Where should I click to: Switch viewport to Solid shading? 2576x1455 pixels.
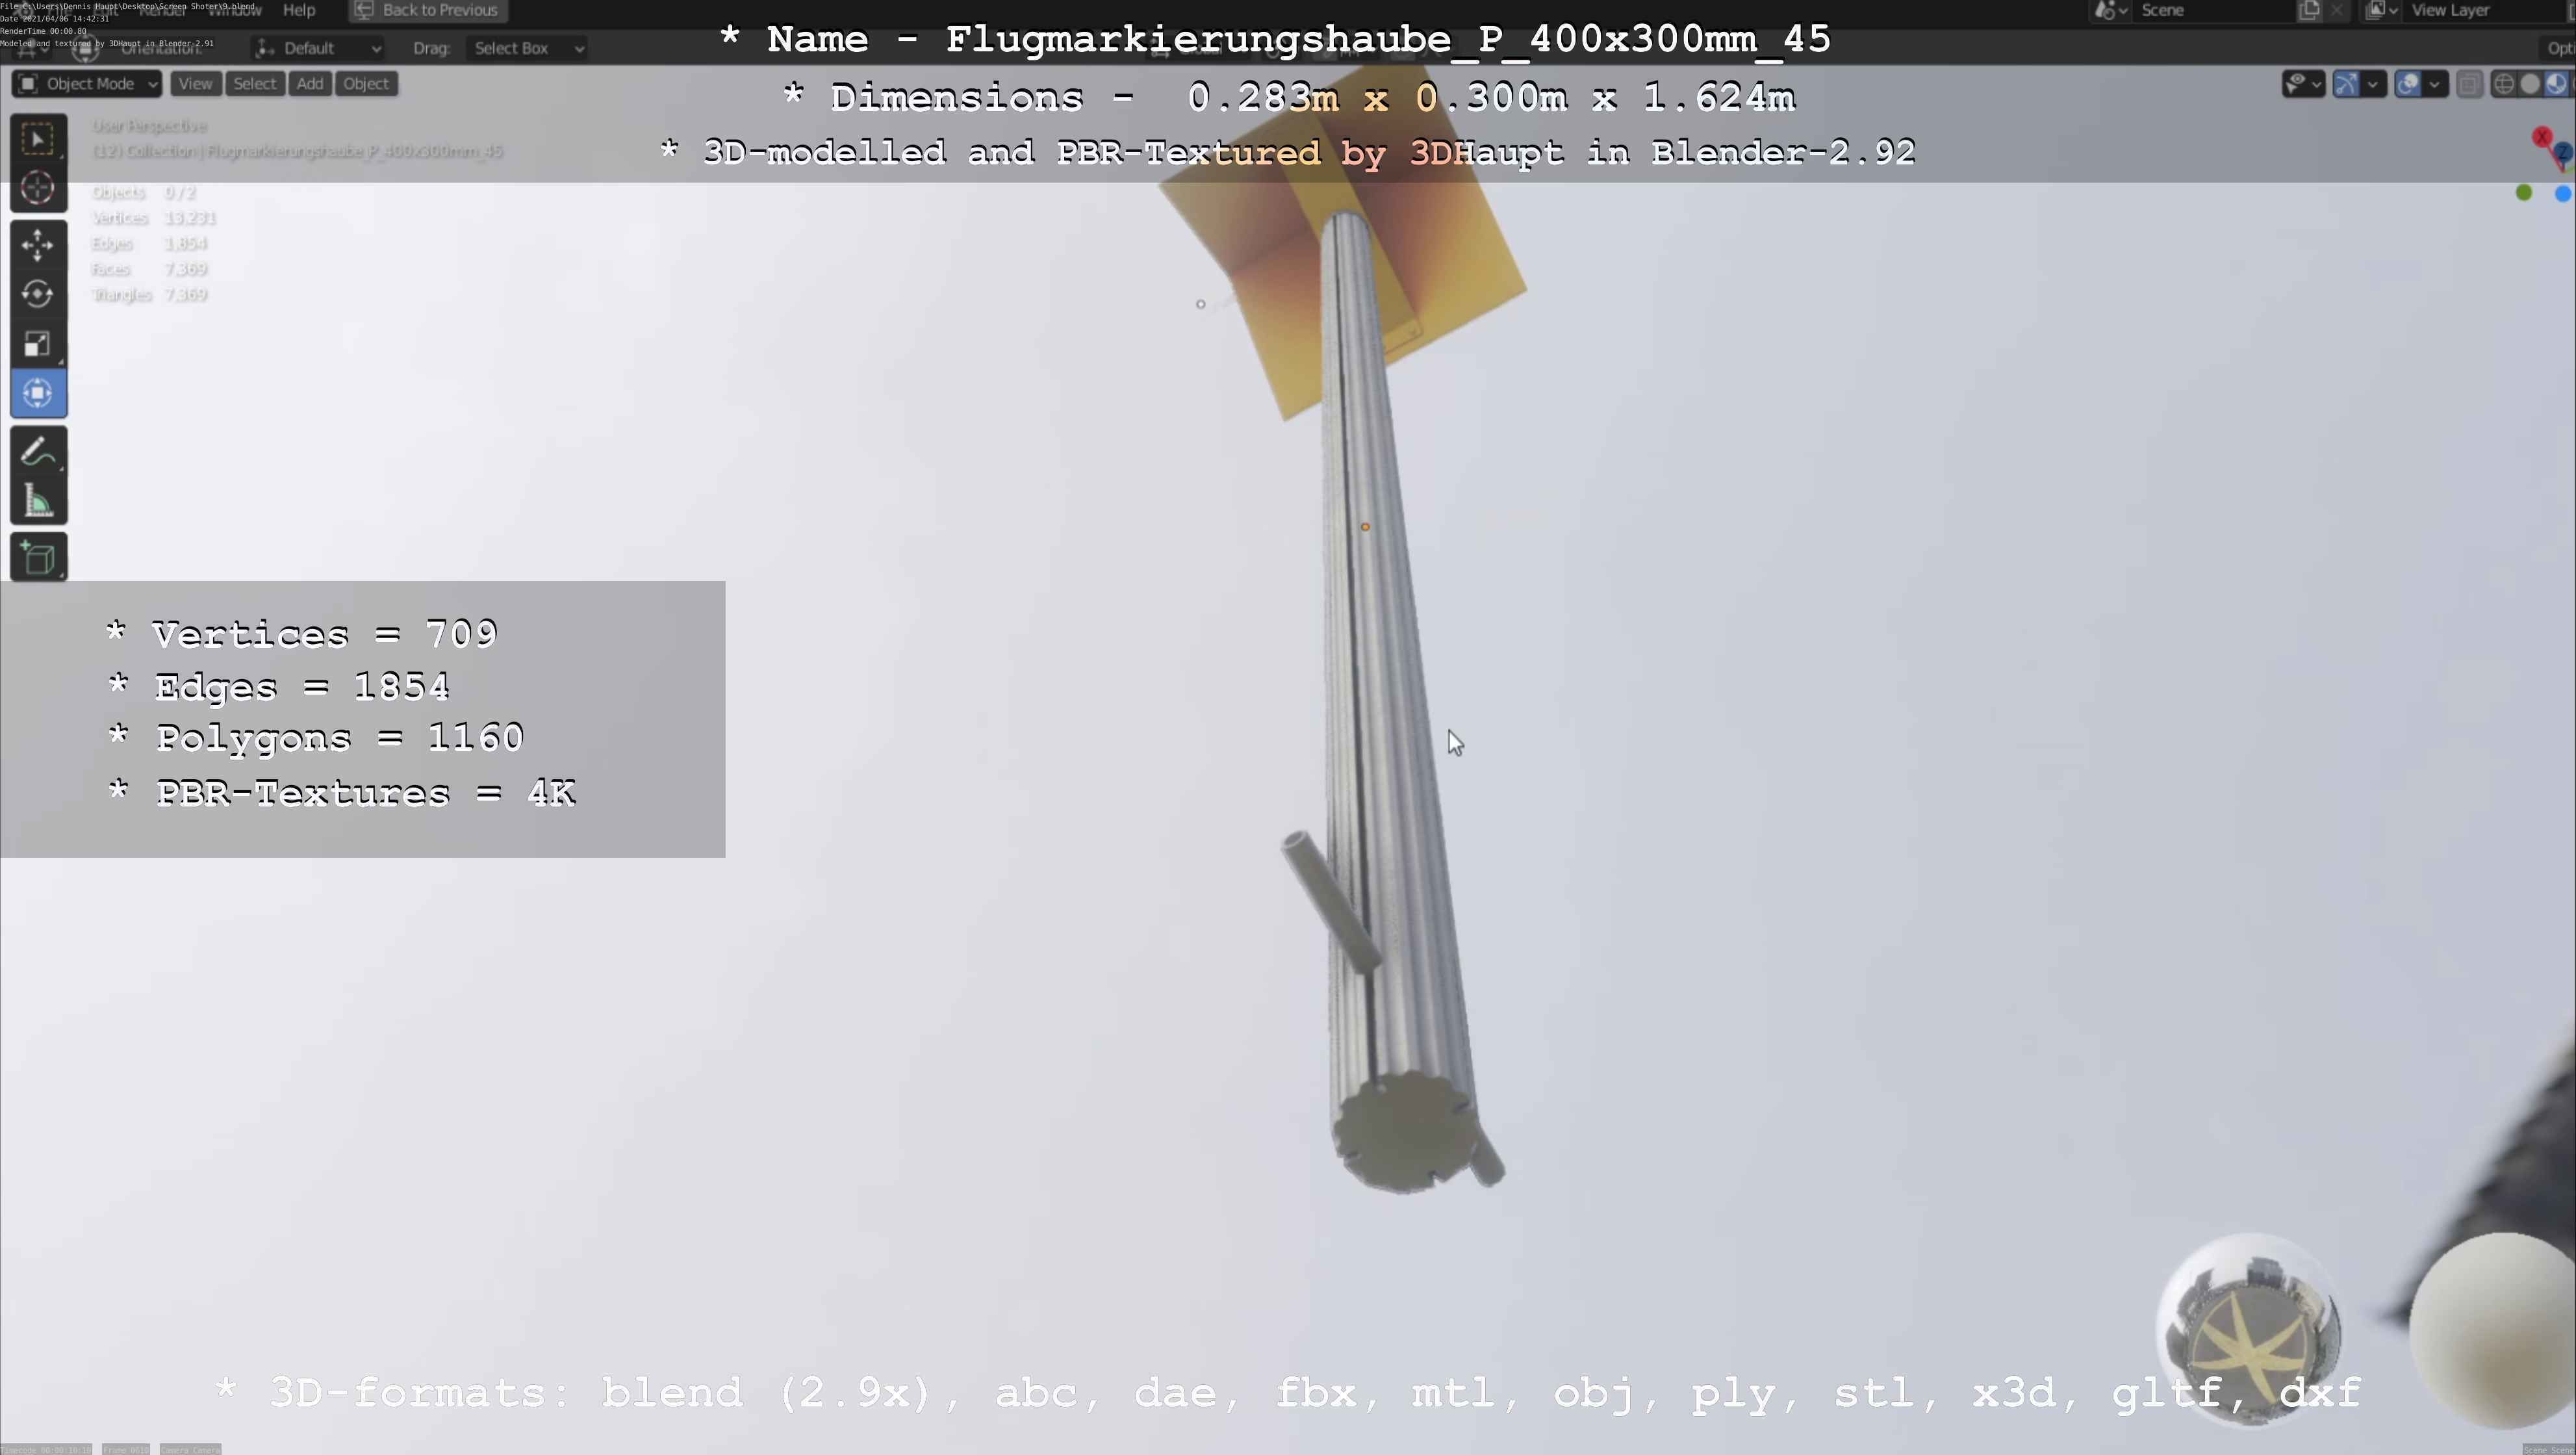tap(2530, 84)
